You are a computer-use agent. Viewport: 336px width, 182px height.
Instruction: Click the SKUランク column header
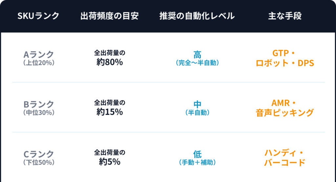click(x=38, y=16)
